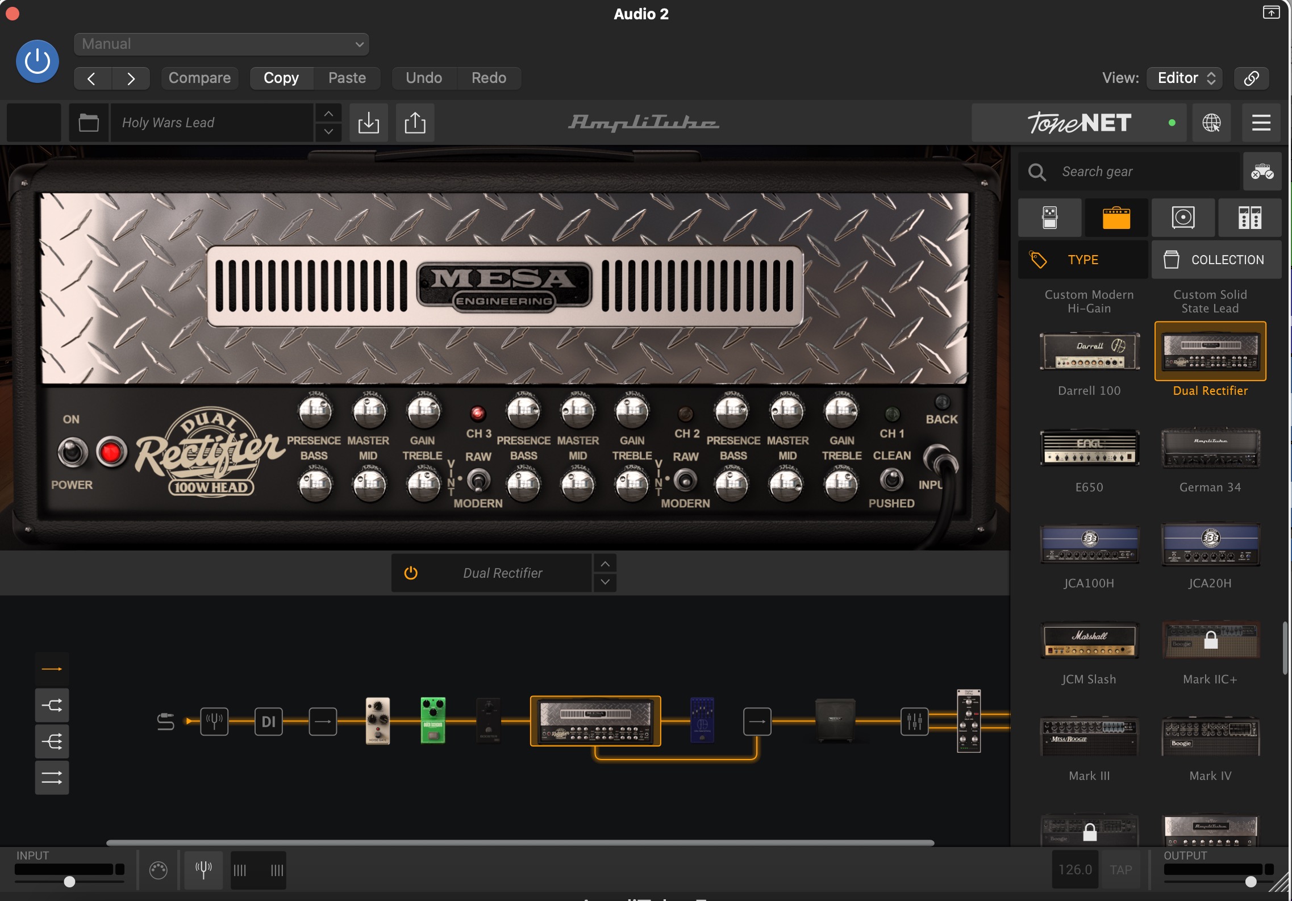Screen dimensions: 1292x901
Task: Select the rack effects category icon
Action: (x=1250, y=218)
